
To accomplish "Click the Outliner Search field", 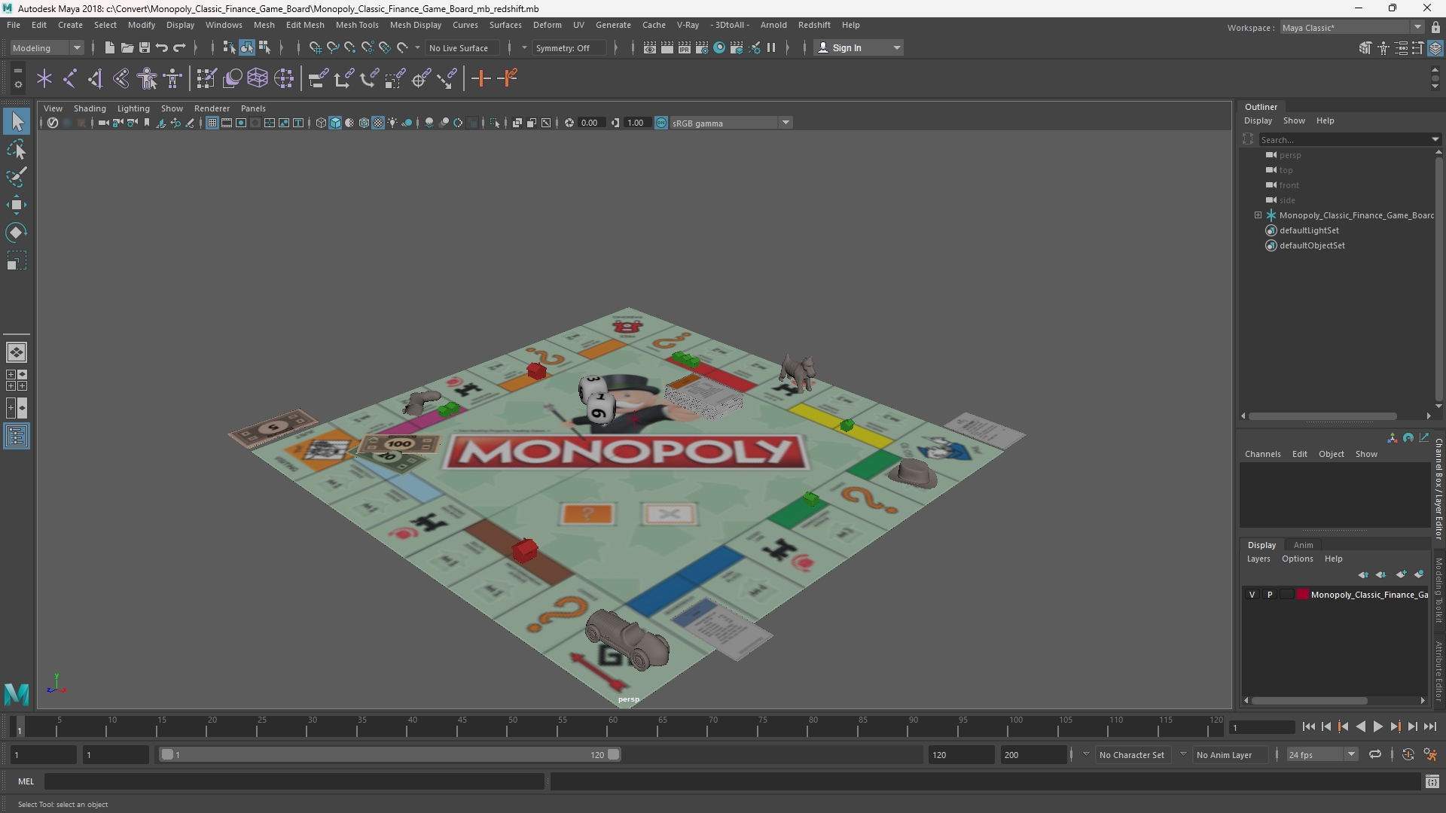I will point(1344,139).
